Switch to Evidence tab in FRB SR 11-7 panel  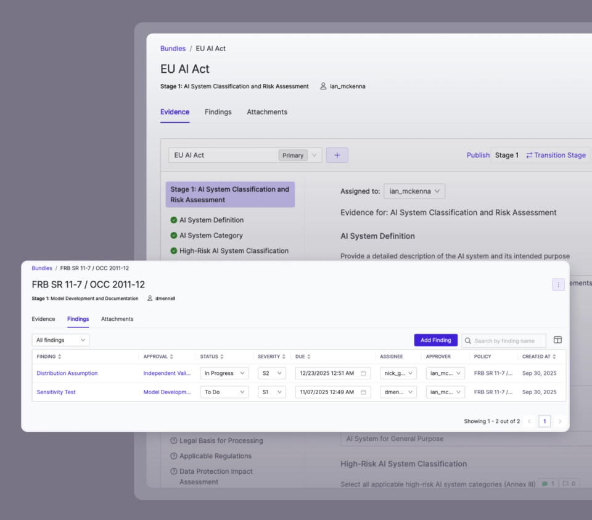tap(43, 319)
